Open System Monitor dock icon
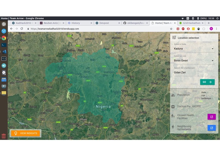 pos(4,59)
